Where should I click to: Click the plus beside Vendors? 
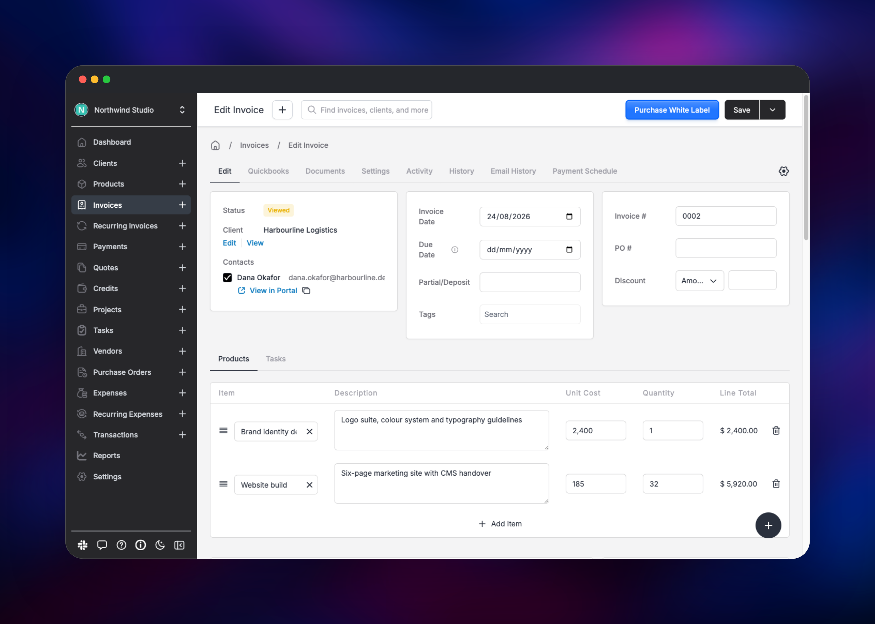pos(182,351)
